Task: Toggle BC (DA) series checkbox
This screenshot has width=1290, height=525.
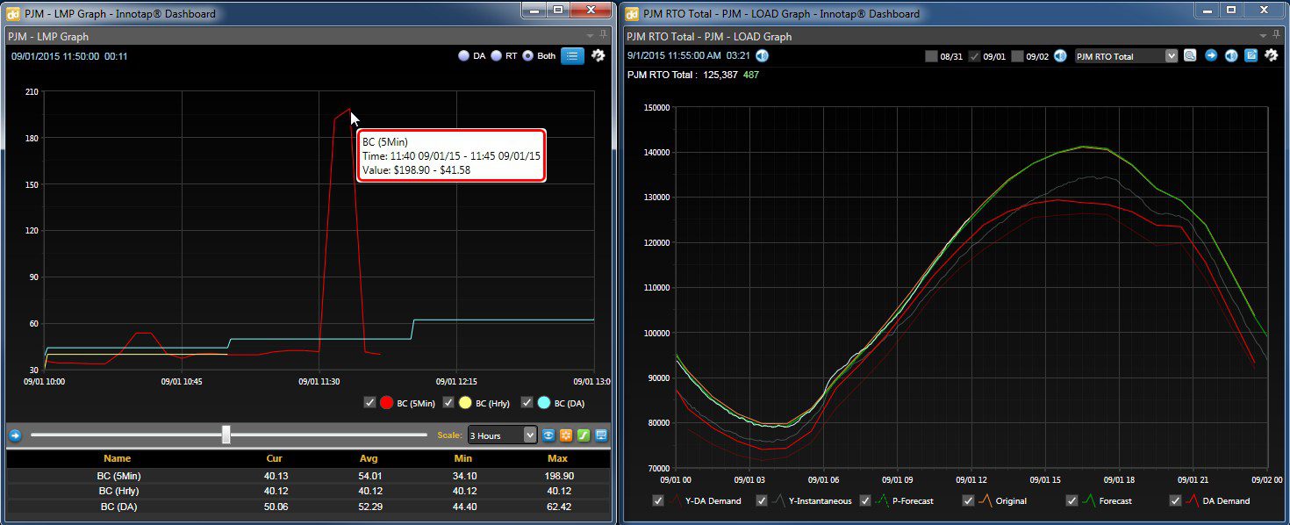Action: [x=527, y=403]
